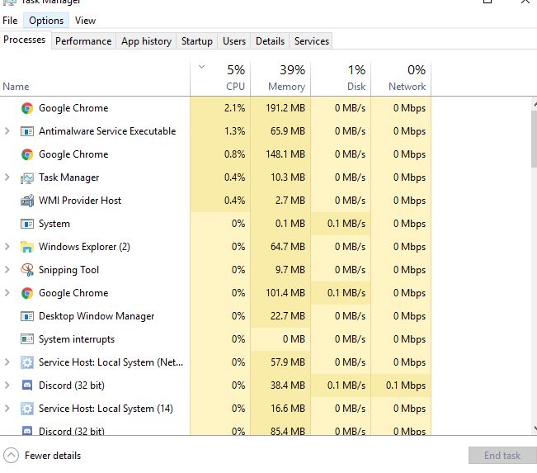Screen dimensions: 537x473
Task: Click the 22.7 MB memory value
Action: click(x=288, y=315)
